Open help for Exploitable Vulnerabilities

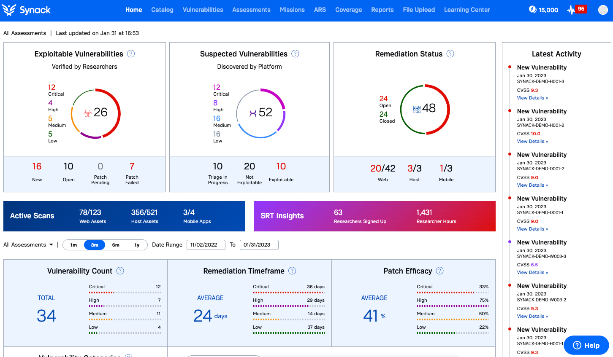(131, 54)
